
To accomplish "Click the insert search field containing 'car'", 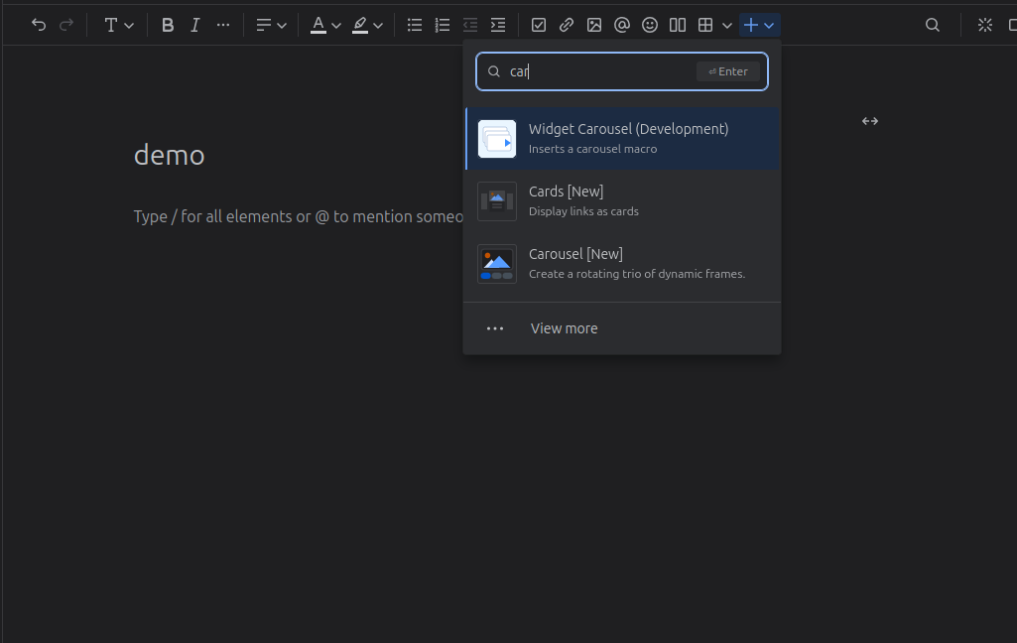I will [622, 71].
